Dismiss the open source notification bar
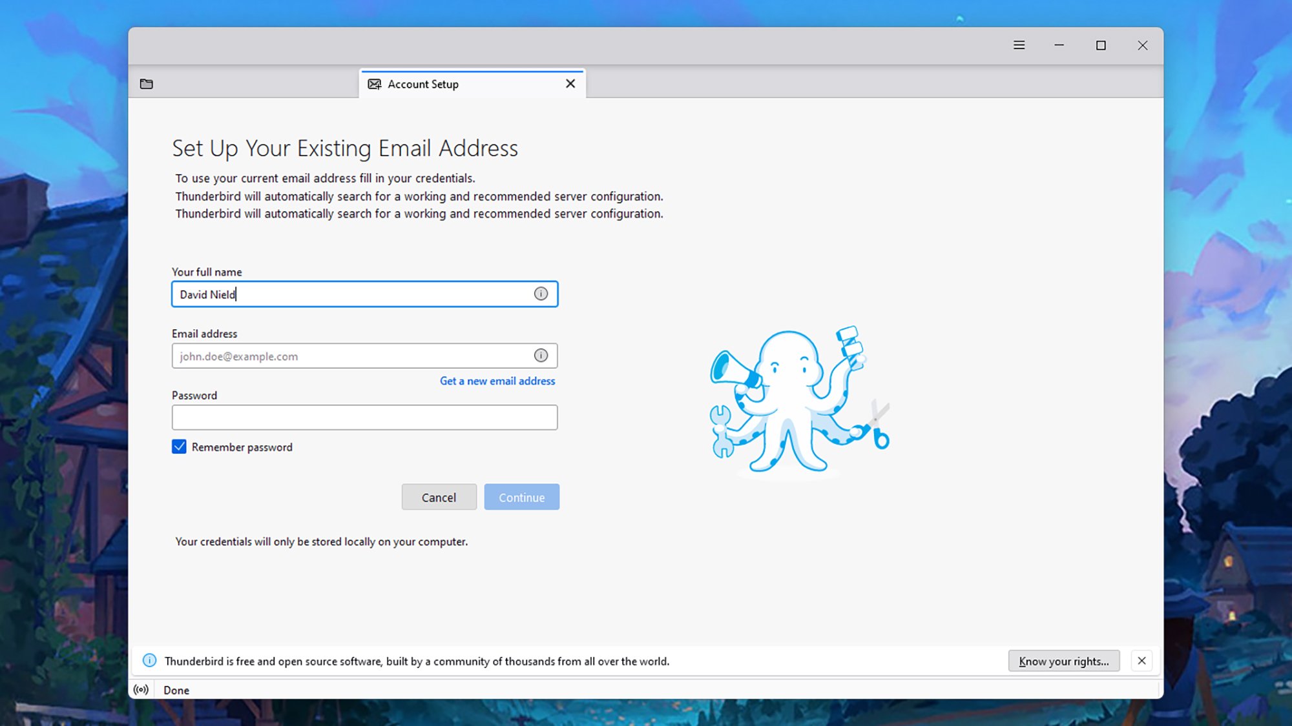 pos(1141,661)
